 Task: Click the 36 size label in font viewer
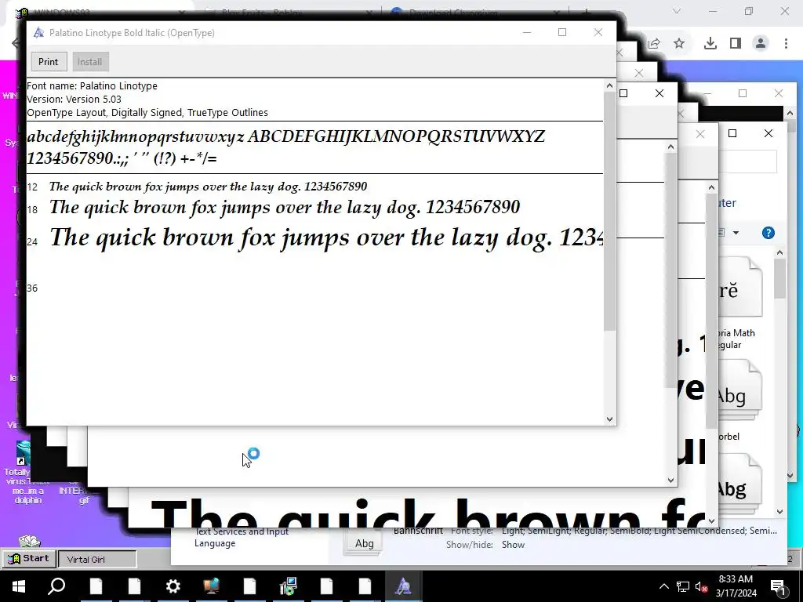pos(32,288)
